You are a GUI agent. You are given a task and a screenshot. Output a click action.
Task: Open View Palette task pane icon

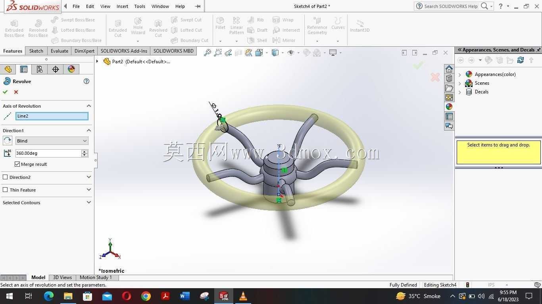(449, 97)
